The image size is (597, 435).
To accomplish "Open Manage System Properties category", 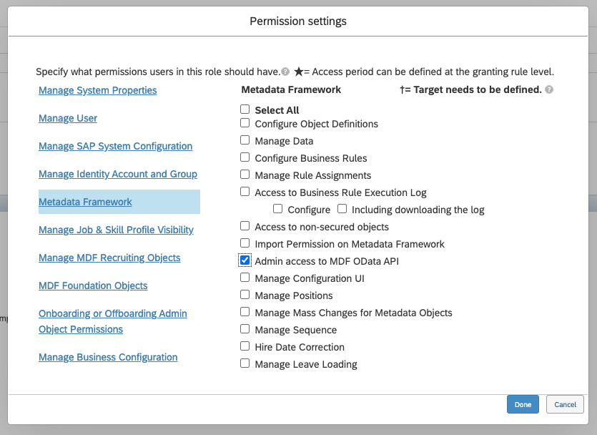I will [98, 90].
